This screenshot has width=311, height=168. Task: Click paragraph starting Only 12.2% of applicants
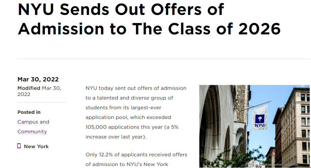pos(136,160)
